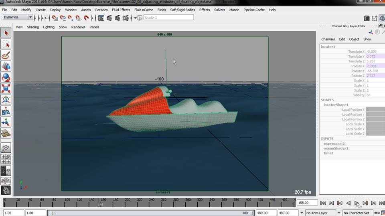Click frame 300 on the time slider
The height and width of the screenshot is (216, 385).
[188, 203]
